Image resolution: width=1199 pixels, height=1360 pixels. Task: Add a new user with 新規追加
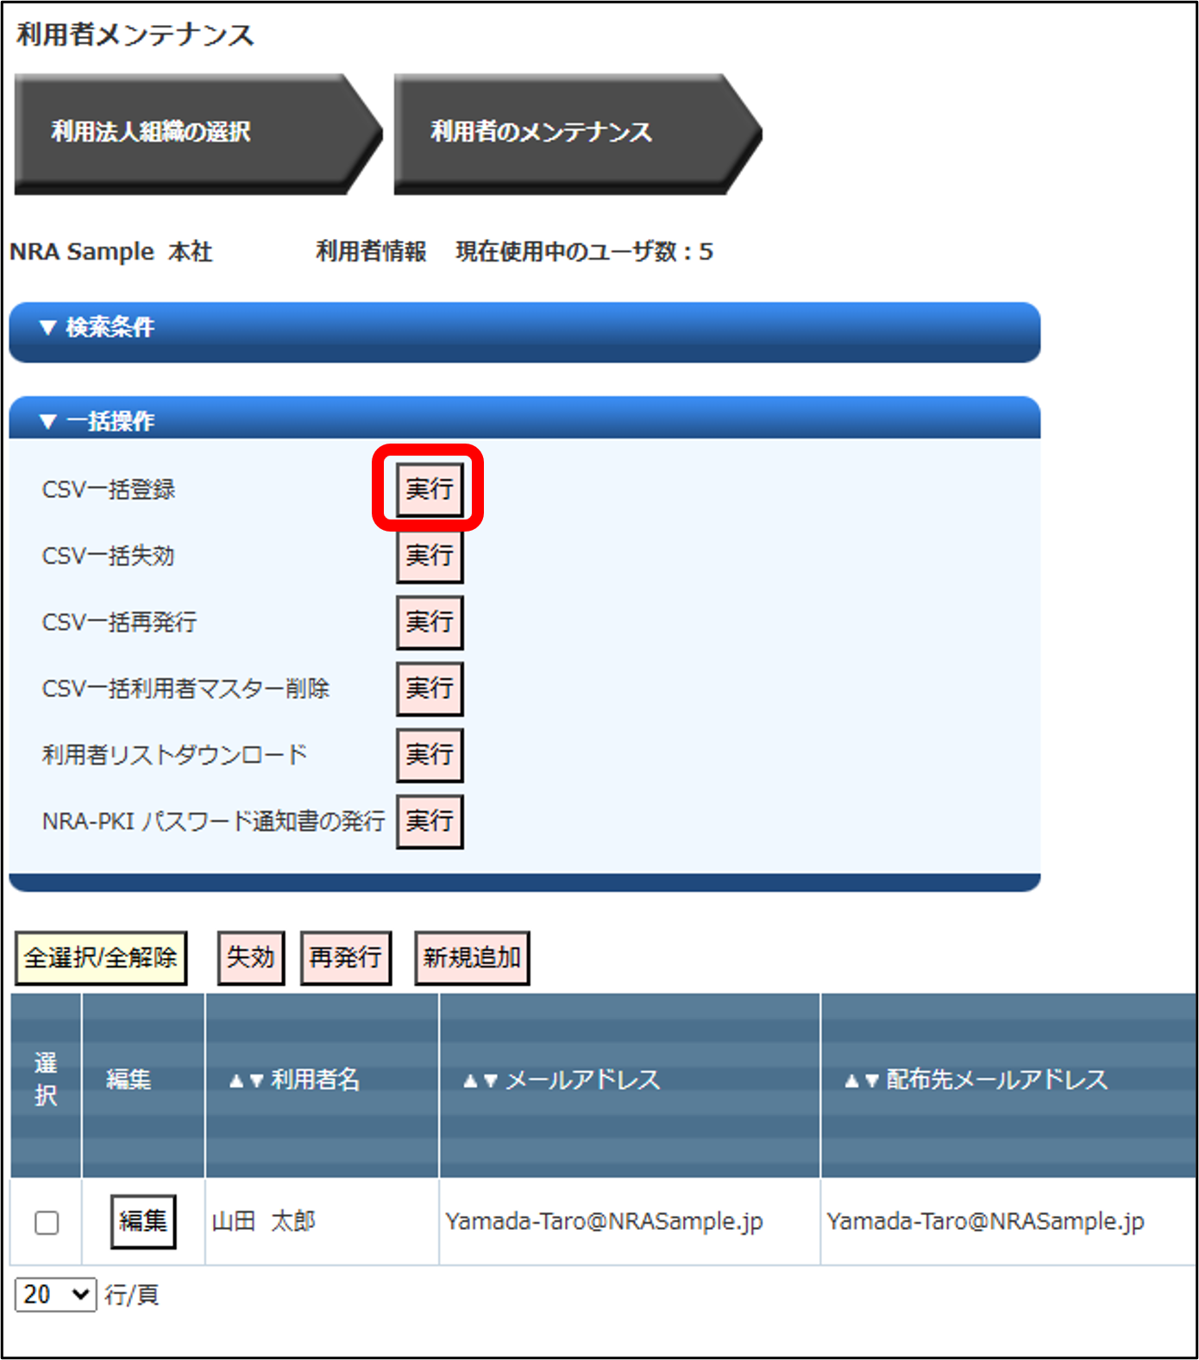[472, 958]
